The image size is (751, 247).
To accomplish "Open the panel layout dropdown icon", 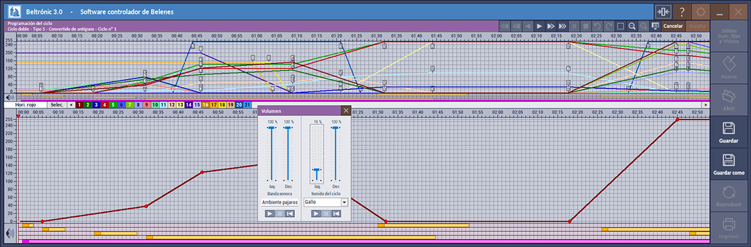I will pos(655,26).
